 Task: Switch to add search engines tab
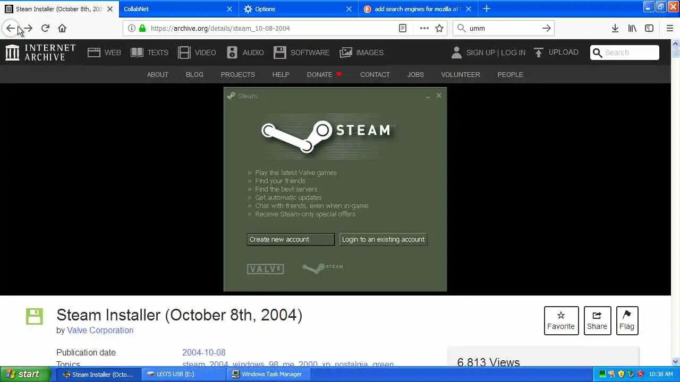417,8
